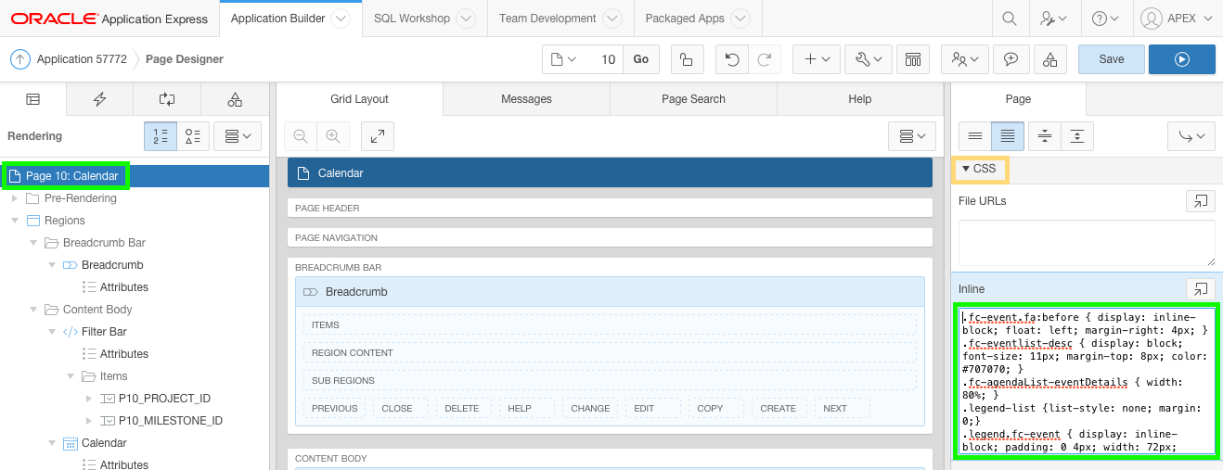The height and width of the screenshot is (470, 1223).
Task: Collapse the Content Body tree node
Action: point(32,310)
